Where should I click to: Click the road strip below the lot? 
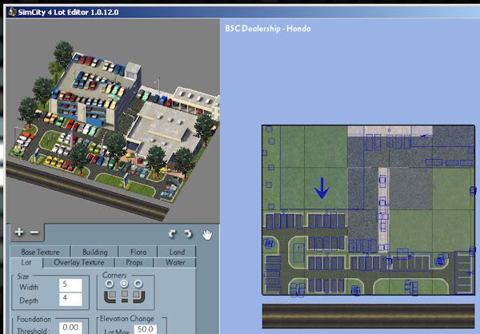coord(368,316)
